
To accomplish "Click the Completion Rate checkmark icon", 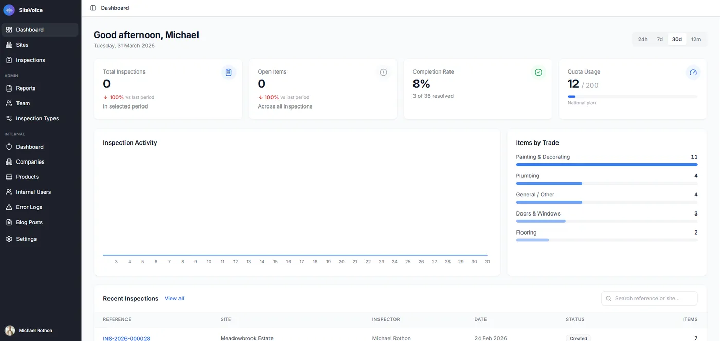I will click(x=538, y=73).
